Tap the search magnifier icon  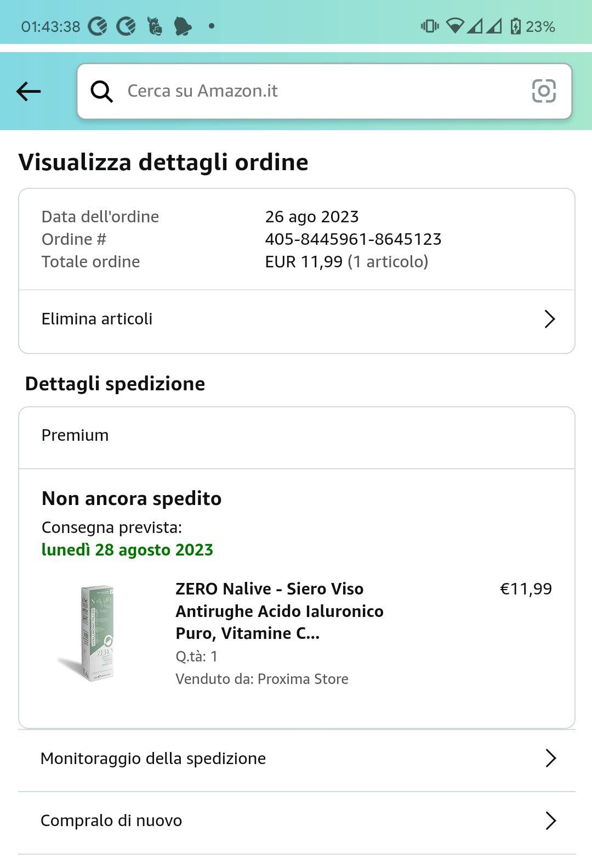click(102, 91)
